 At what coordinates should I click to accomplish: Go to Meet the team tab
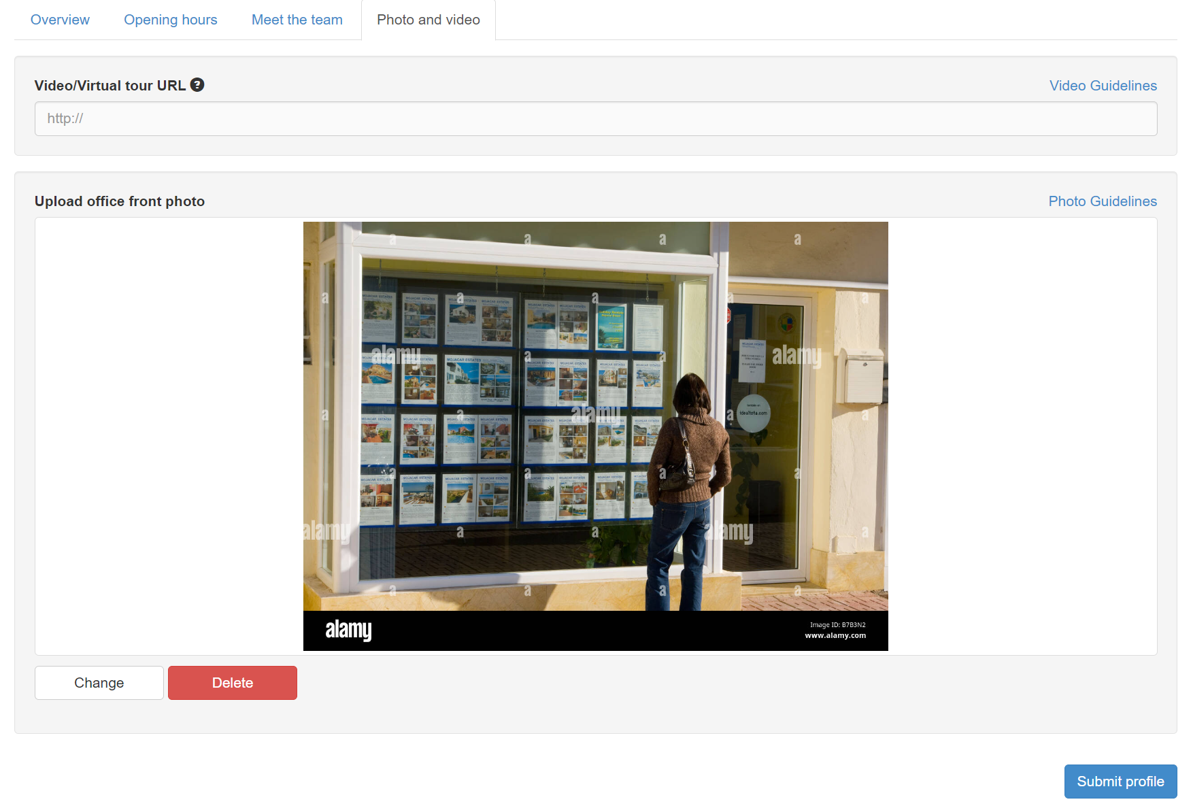[297, 20]
